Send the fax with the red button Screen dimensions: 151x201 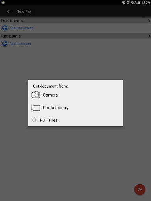point(140,189)
